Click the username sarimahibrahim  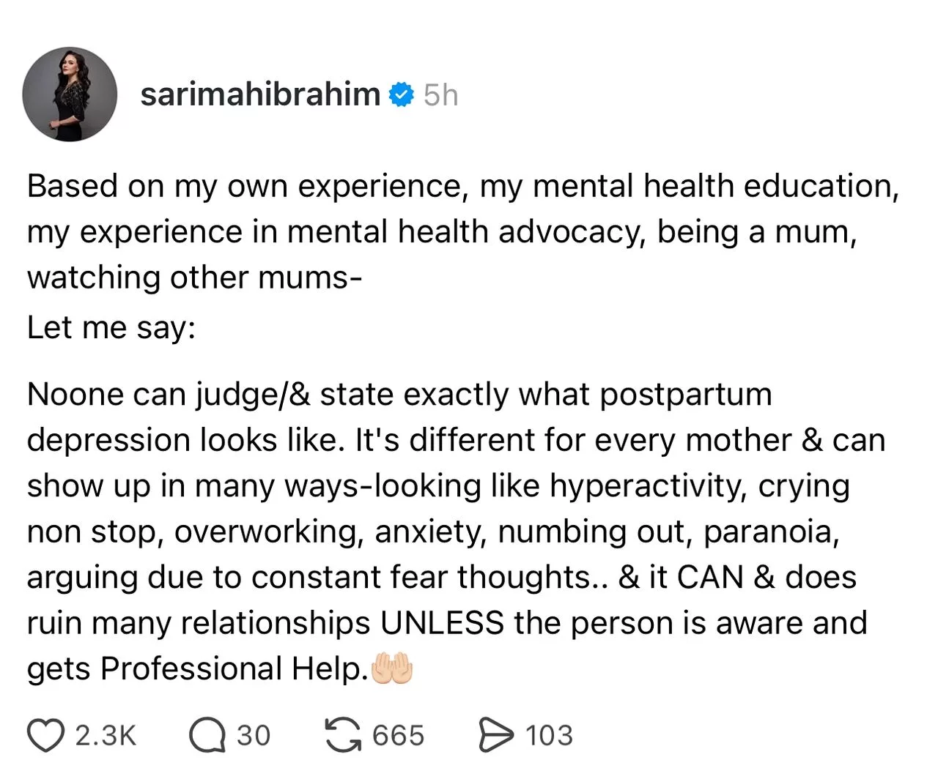(x=262, y=94)
